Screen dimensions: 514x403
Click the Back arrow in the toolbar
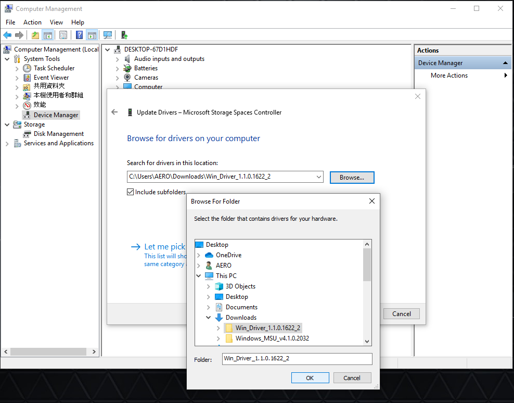(7, 35)
